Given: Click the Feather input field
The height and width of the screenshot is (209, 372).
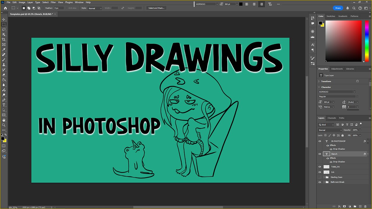Looking at the screenshot, I should pos(59,8).
